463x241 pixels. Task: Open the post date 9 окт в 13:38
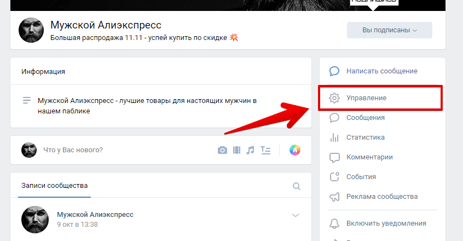pyautogui.click(x=77, y=225)
